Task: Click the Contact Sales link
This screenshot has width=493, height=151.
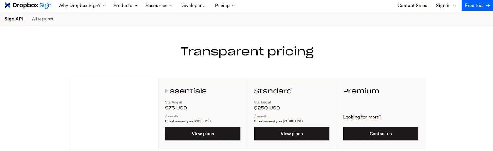Action: click(412, 6)
